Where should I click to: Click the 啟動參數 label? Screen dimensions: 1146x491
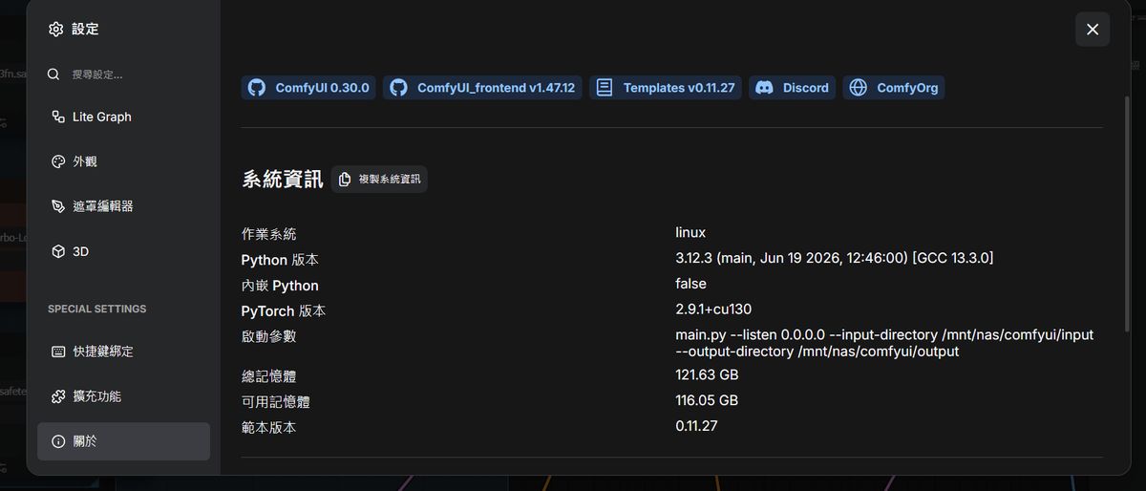[269, 336]
